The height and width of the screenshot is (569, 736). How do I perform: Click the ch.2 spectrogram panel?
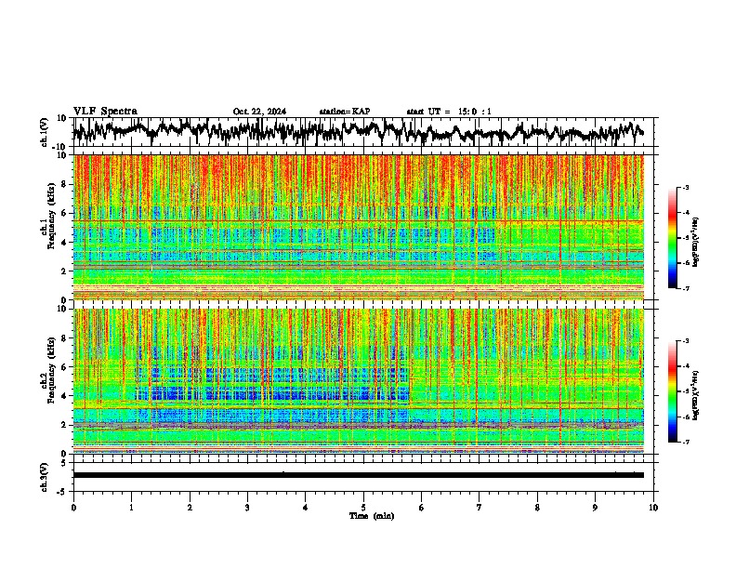359,381
